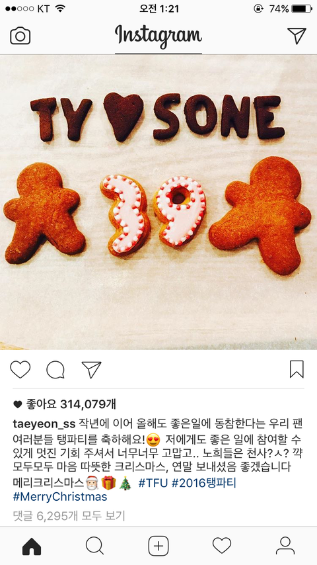Tap the Instagram logo in header
This screenshot has width=317, height=565.
[x=158, y=36]
